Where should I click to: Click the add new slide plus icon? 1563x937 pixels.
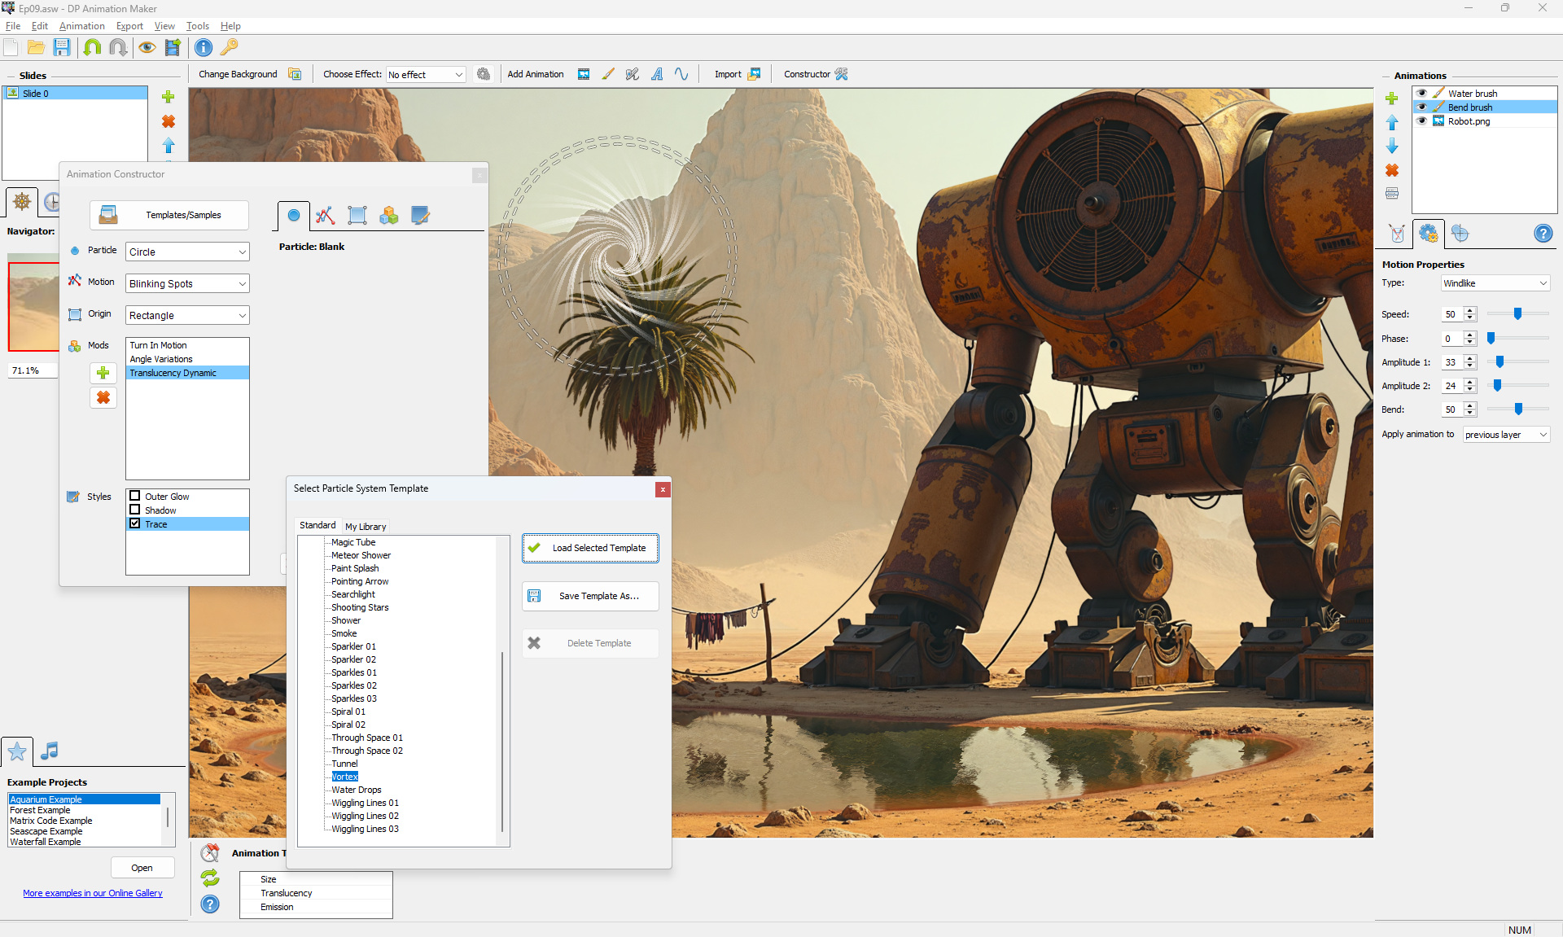point(169,97)
